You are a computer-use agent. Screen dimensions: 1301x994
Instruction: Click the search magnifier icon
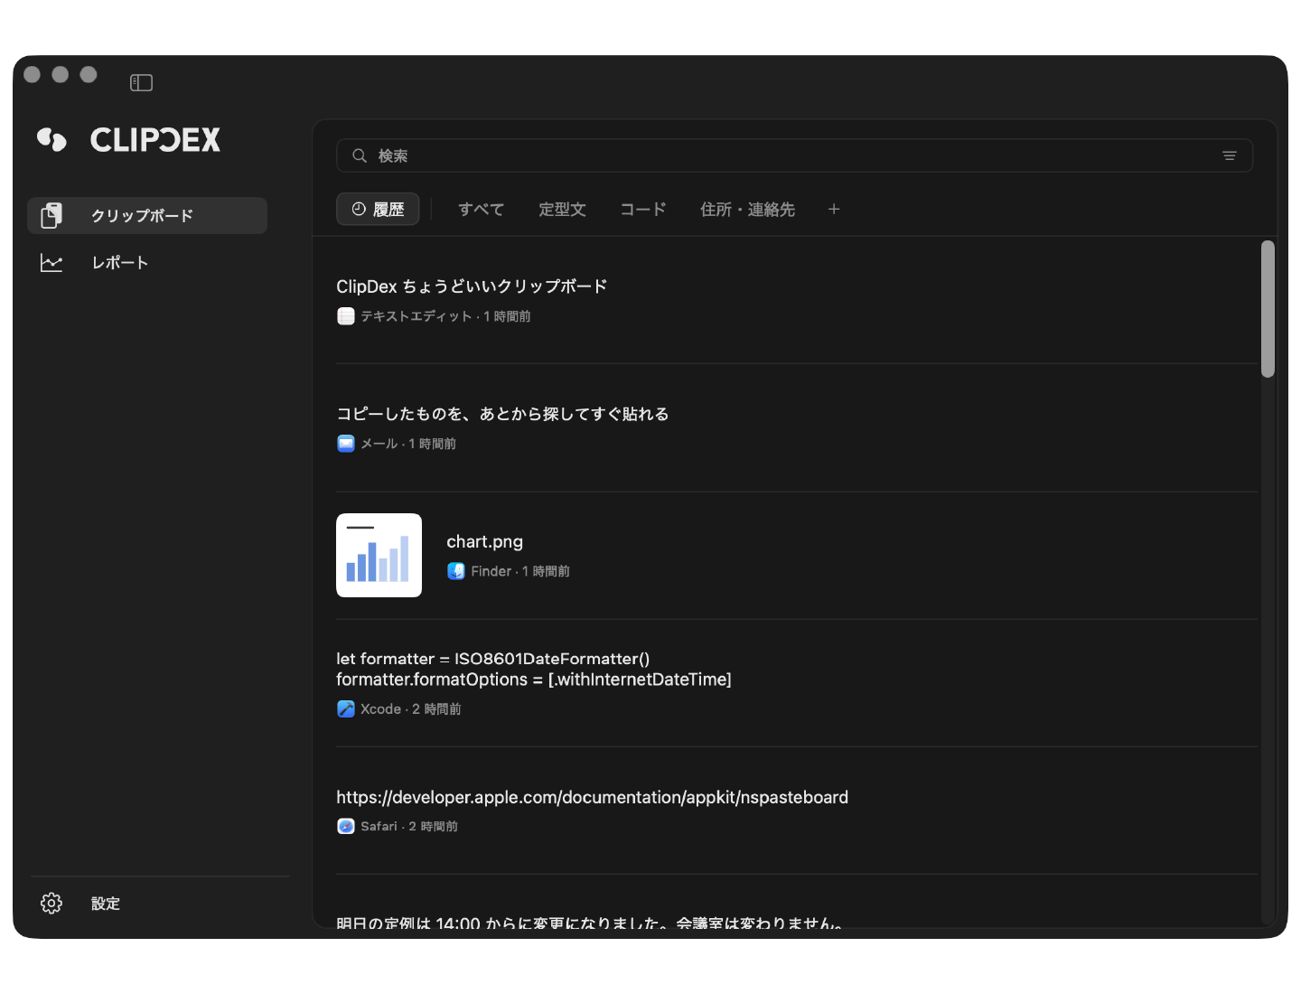(x=360, y=155)
